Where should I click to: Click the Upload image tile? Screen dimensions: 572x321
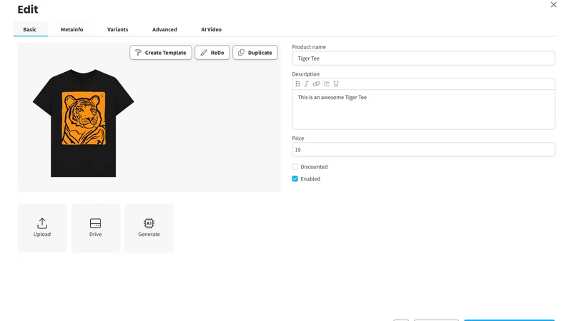(x=42, y=228)
